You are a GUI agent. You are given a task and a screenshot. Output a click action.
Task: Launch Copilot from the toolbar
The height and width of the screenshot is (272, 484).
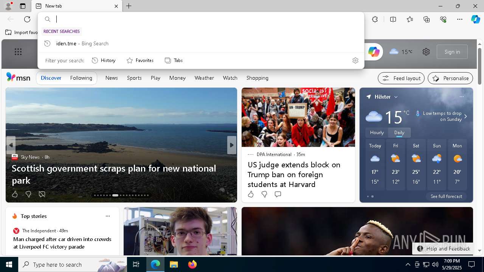(475, 19)
